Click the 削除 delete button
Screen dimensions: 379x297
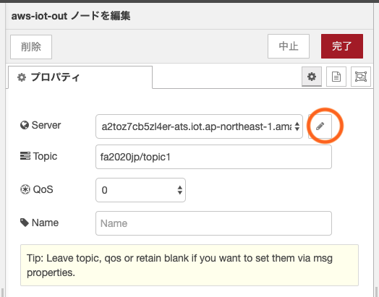click(31, 47)
